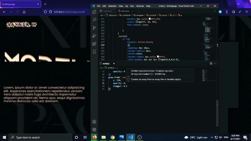The height and width of the screenshot is (141, 251).
Task: Open new browser tab
Action: tap(45, 4)
